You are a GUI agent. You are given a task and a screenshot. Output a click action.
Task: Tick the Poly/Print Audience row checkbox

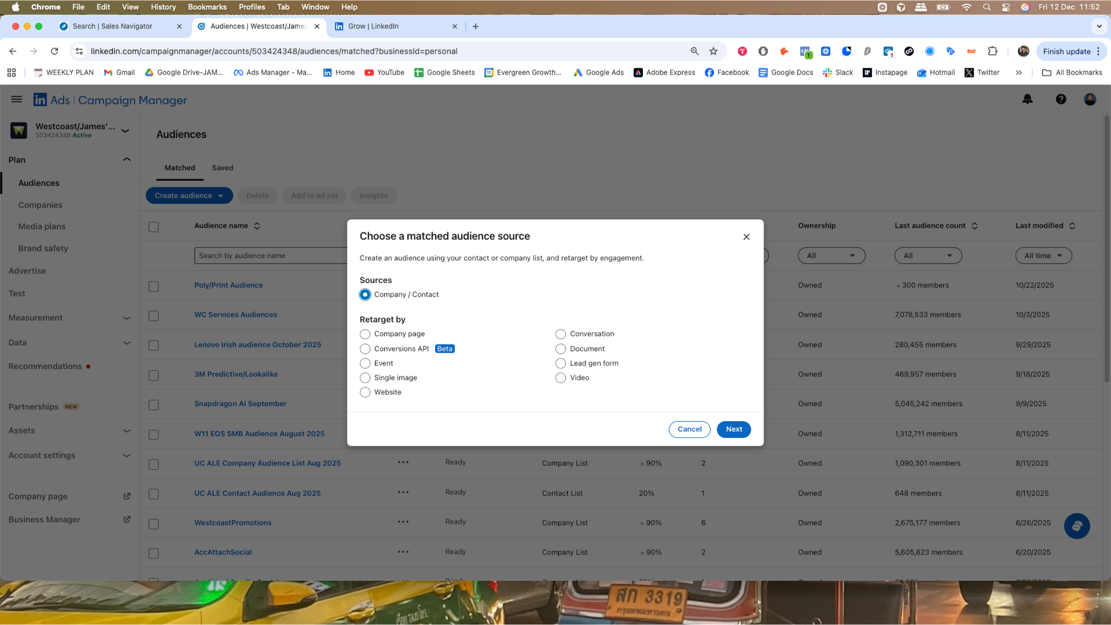coord(153,286)
